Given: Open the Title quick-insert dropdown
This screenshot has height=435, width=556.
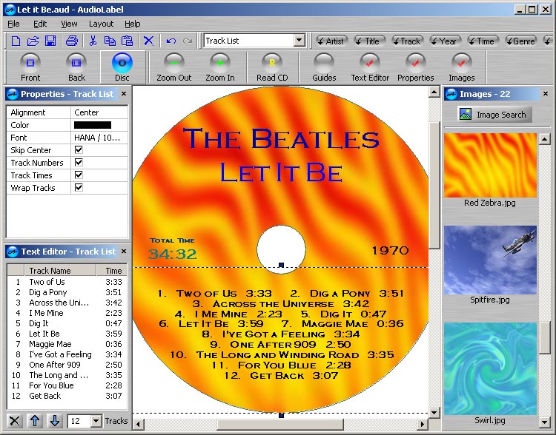Looking at the screenshot, I should coord(368,41).
